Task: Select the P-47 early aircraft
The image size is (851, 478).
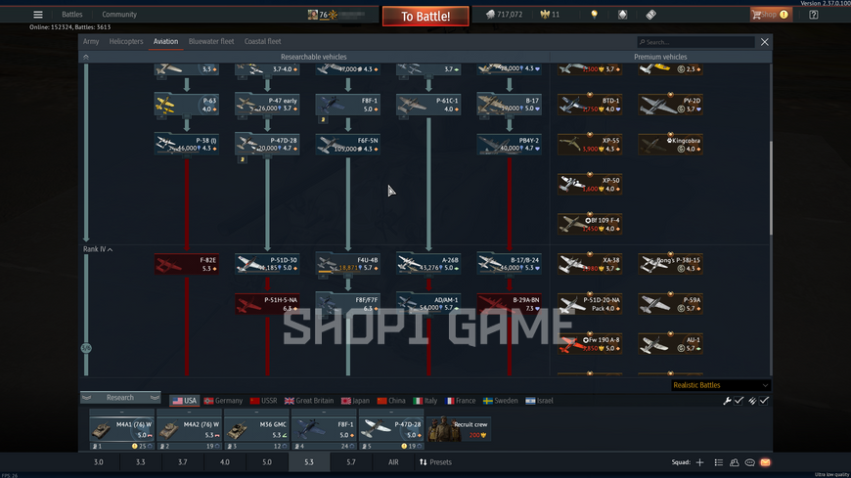Action: (x=267, y=105)
